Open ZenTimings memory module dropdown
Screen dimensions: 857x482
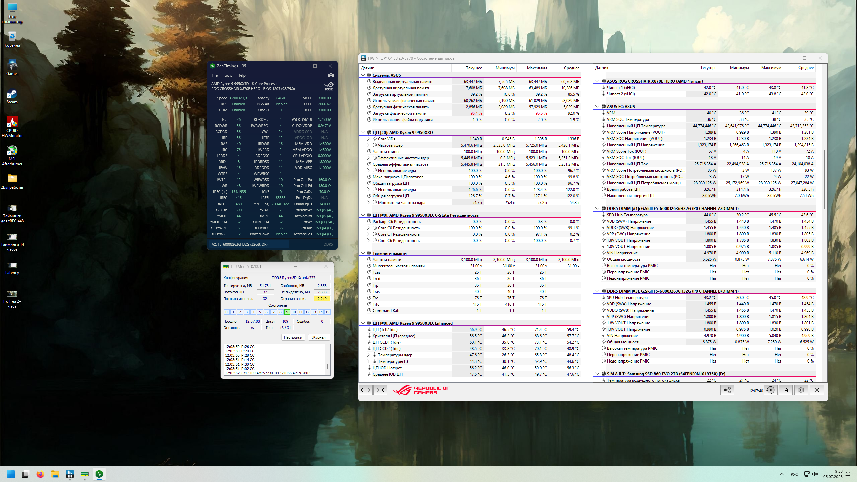pyautogui.click(x=286, y=244)
